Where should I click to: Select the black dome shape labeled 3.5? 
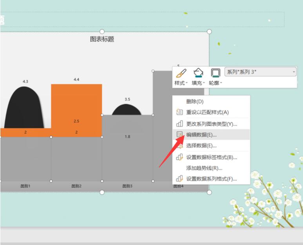(x=126, y=110)
